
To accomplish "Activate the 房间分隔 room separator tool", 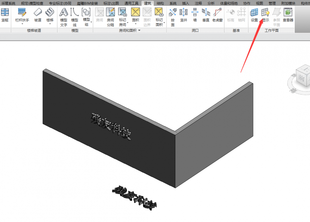I will [111, 17].
